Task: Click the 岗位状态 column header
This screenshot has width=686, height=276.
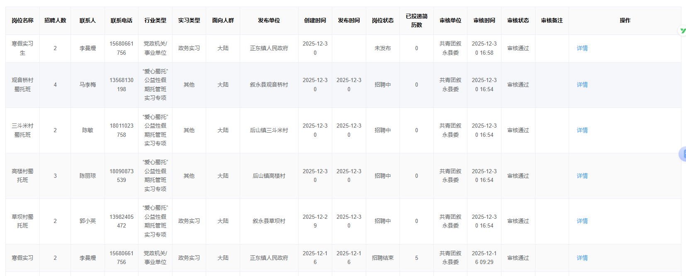Action: pos(383,20)
